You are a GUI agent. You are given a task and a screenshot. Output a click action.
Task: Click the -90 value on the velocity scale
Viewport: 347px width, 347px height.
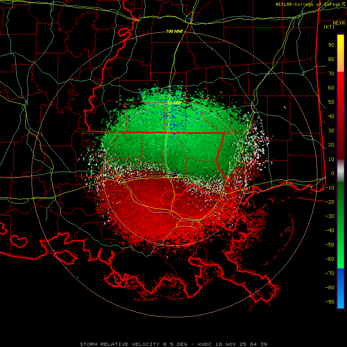click(x=330, y=302)
